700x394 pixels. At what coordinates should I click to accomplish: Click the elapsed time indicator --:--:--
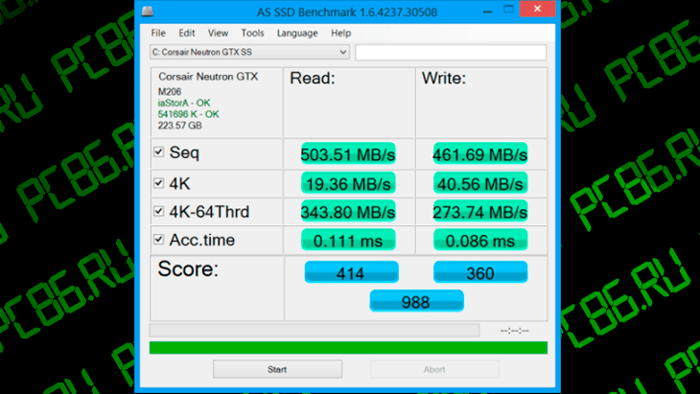coord(514,331)
